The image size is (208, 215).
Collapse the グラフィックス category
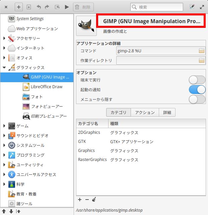coord(4,67)
